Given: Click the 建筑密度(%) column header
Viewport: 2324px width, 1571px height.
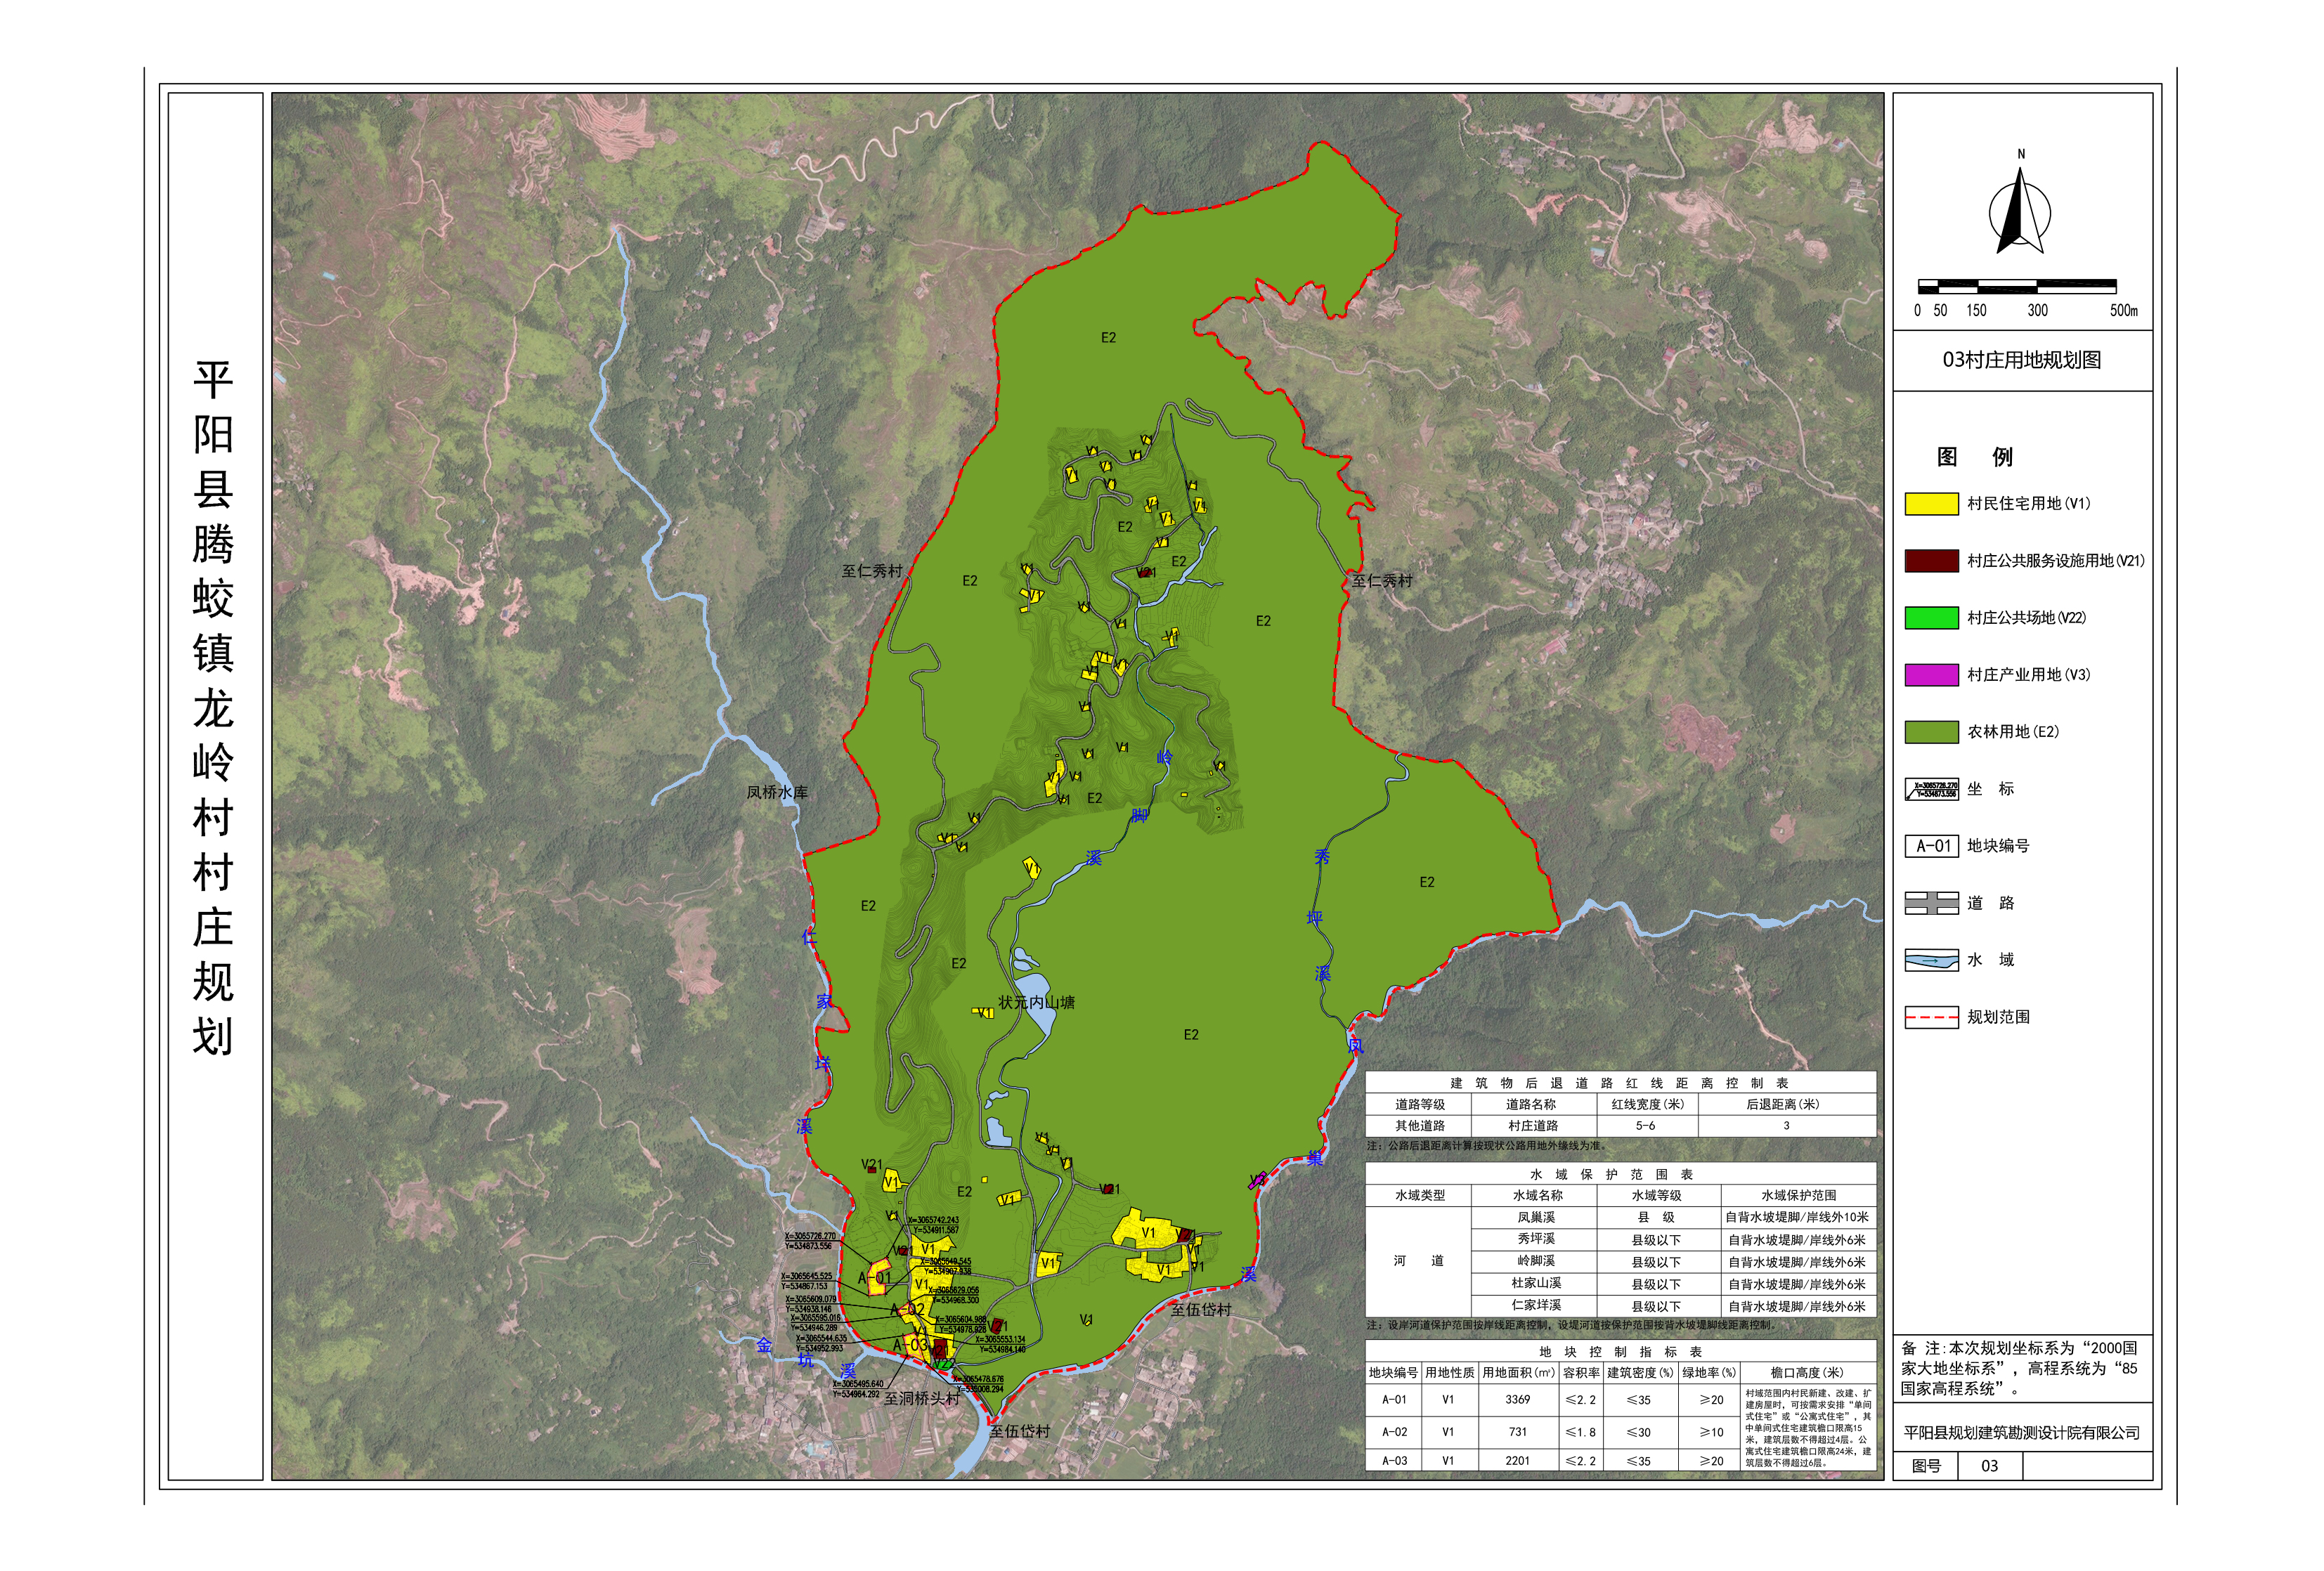Looking at the screenshot, I should (1640, 1372).
